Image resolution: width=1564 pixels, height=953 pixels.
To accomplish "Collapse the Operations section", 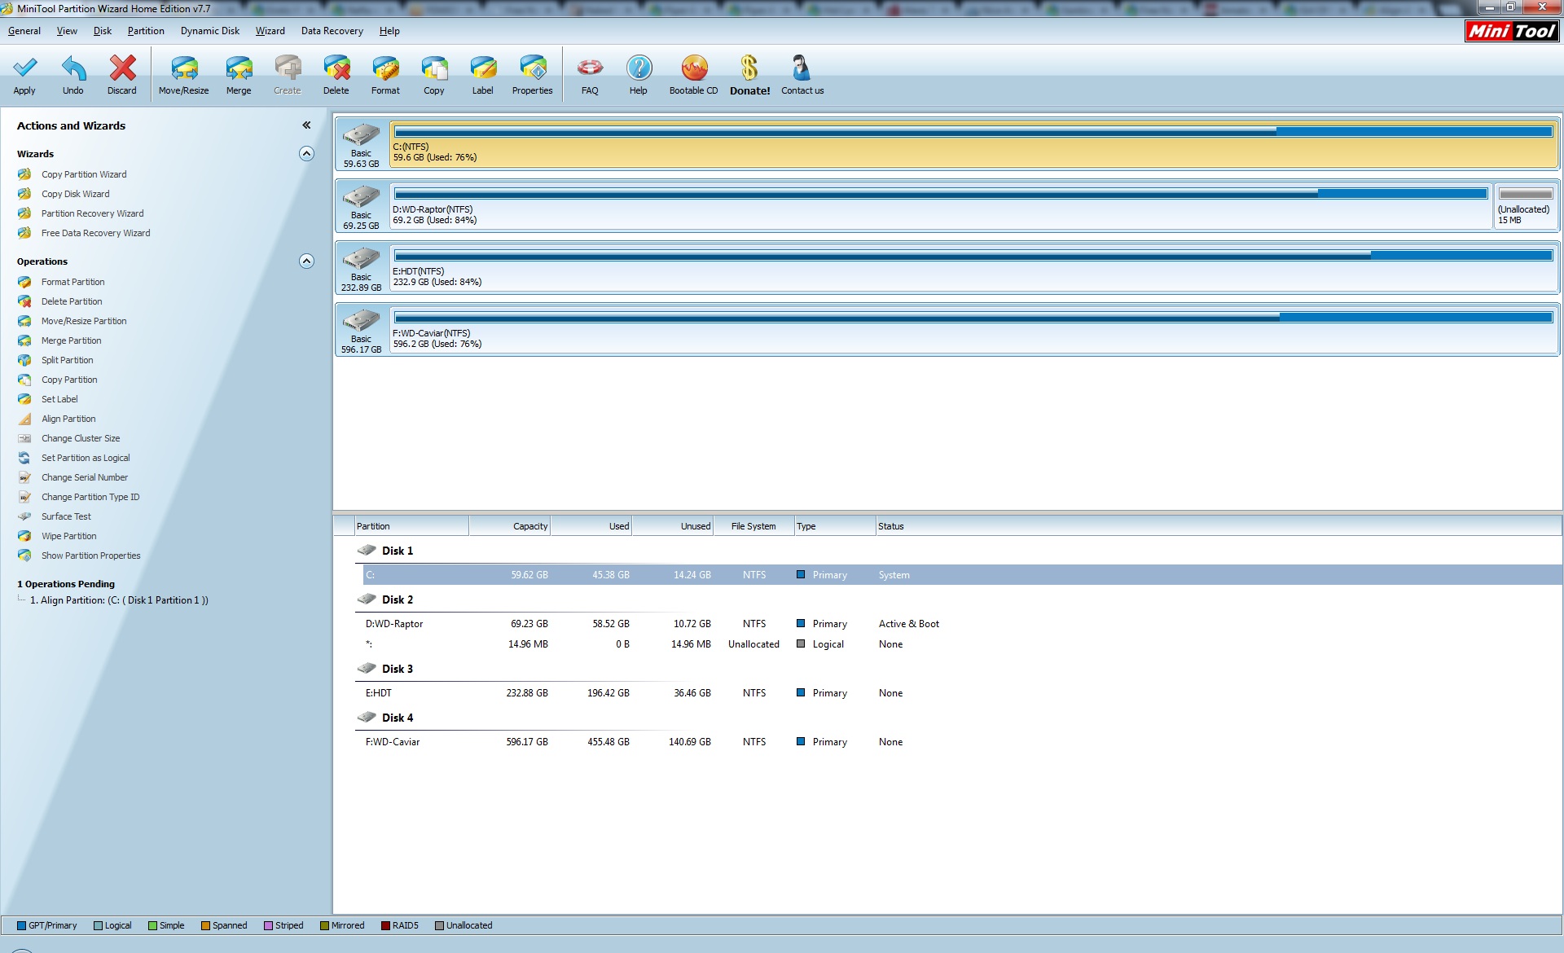I will click(306, 261).
